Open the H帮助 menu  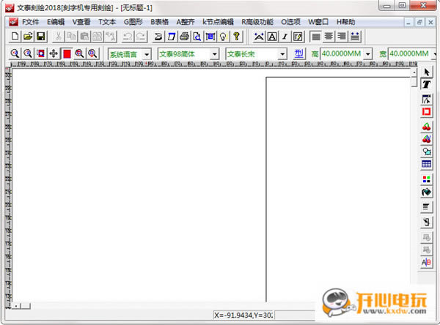tap(345, 22)
